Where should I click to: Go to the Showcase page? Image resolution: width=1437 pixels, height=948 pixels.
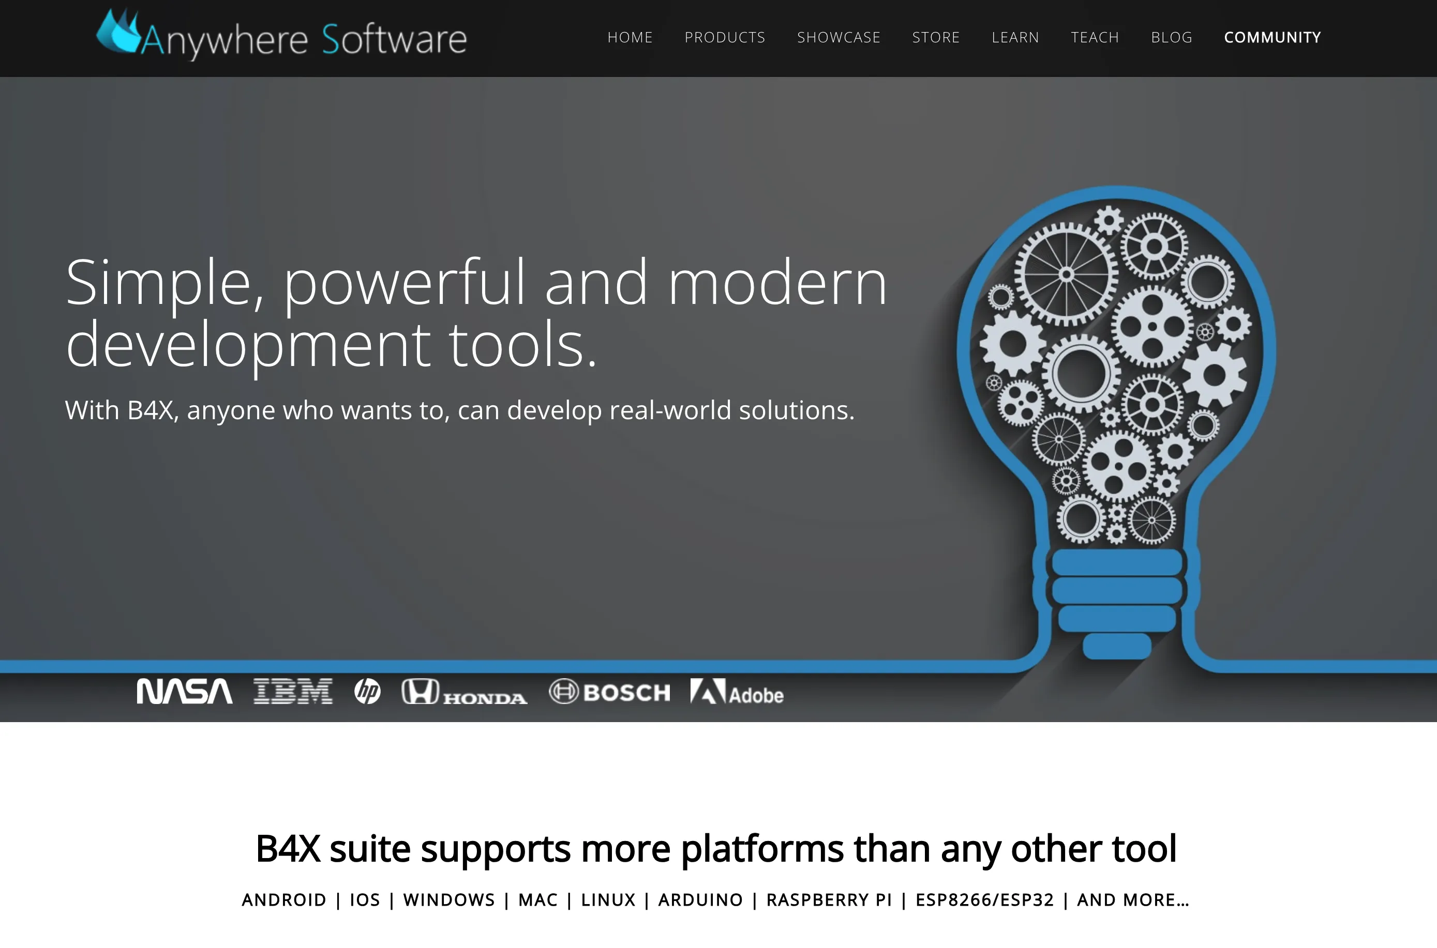point(839,38)
